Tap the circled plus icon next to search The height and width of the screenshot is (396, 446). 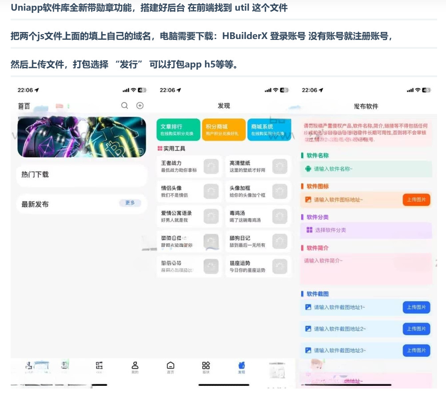140,106
